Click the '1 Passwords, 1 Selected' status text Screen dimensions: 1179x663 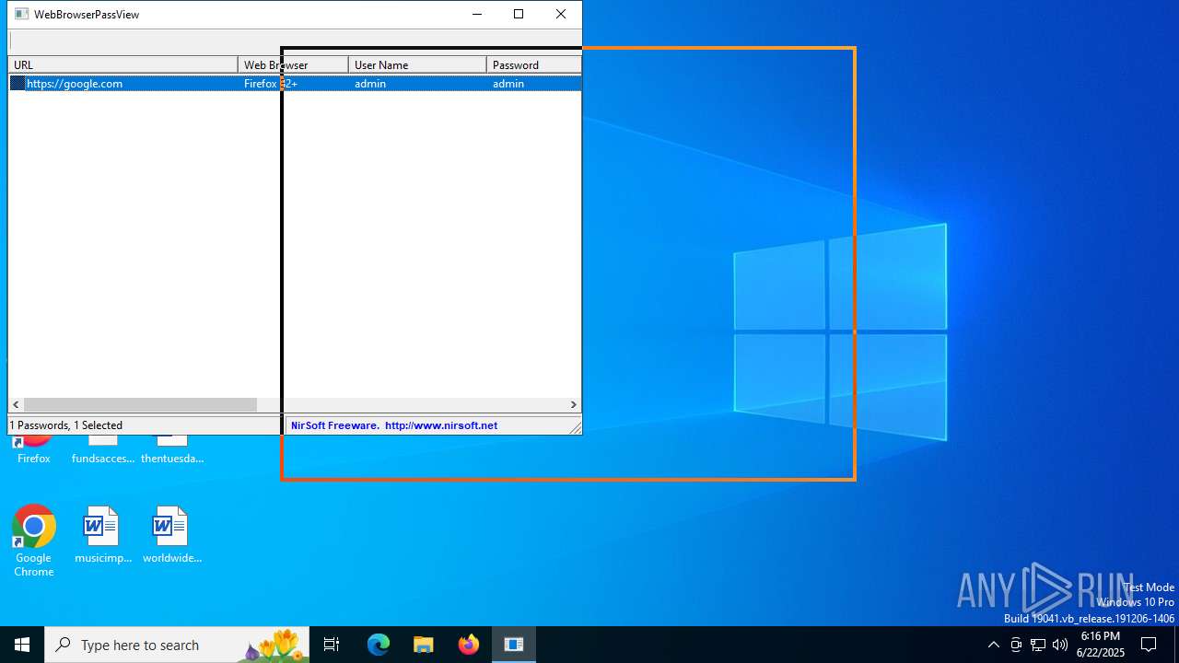[66, 425]
